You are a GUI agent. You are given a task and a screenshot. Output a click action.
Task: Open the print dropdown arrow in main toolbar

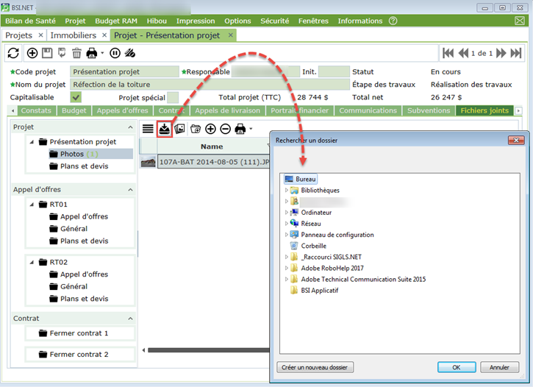point(102,53)
